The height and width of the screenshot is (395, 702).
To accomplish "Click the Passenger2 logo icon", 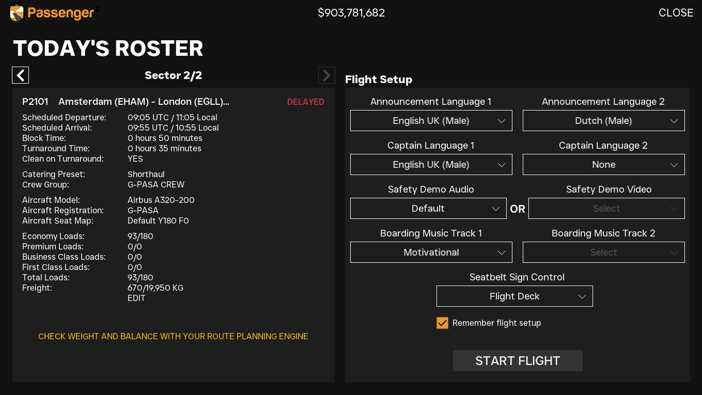I will click(17, 13).
